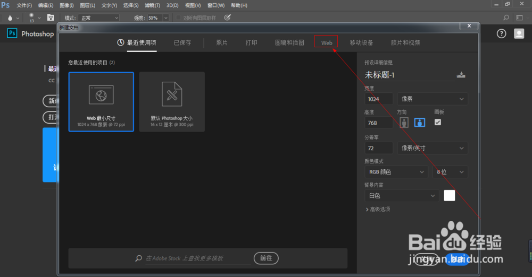Click the search magnifier in options bar
532x277 pixels.
click(x=506, y=18)
